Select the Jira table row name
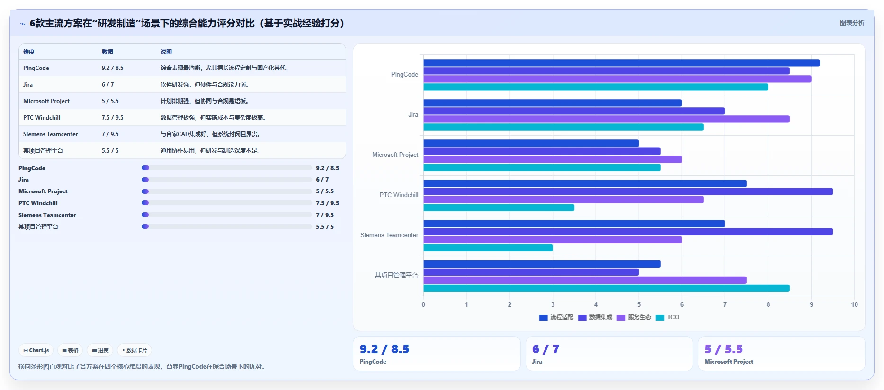 (28, 85)
